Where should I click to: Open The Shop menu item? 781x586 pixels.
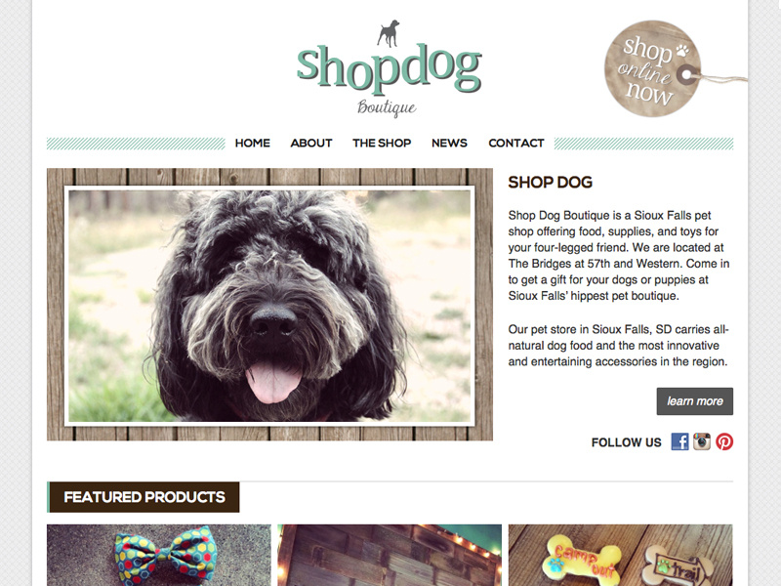click(x=382, y=143)
